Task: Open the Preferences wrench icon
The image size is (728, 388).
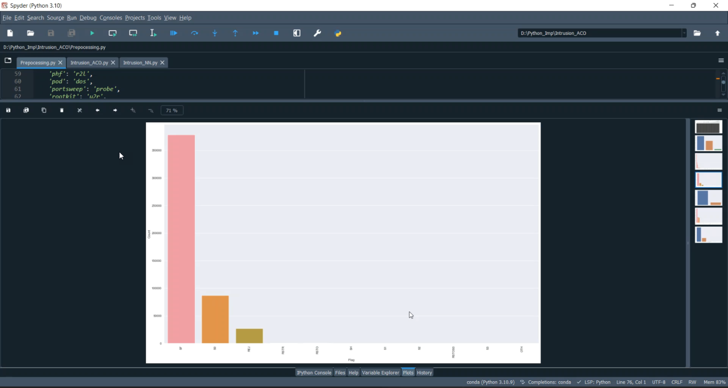Action: coord(317,33)
